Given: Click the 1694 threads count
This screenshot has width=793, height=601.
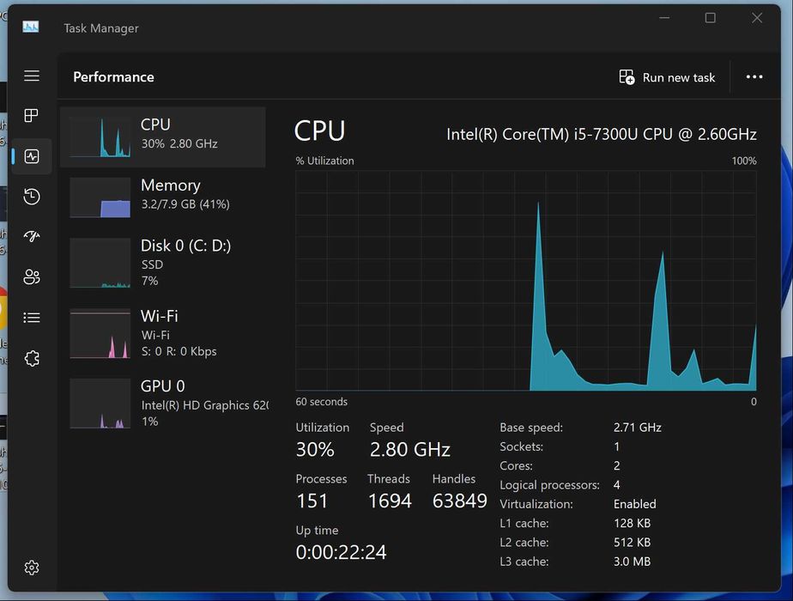Looking at the screenshot, I should [390, 501].
